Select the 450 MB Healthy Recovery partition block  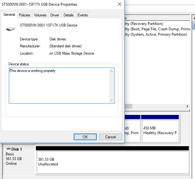tap(160, 128)
